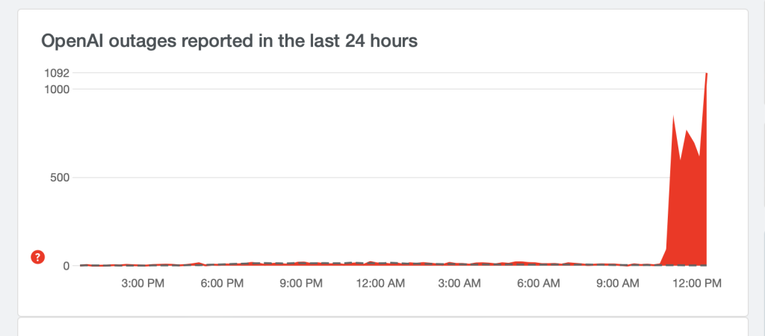Click the 500 horizontal gridline mid-chart

374,178
